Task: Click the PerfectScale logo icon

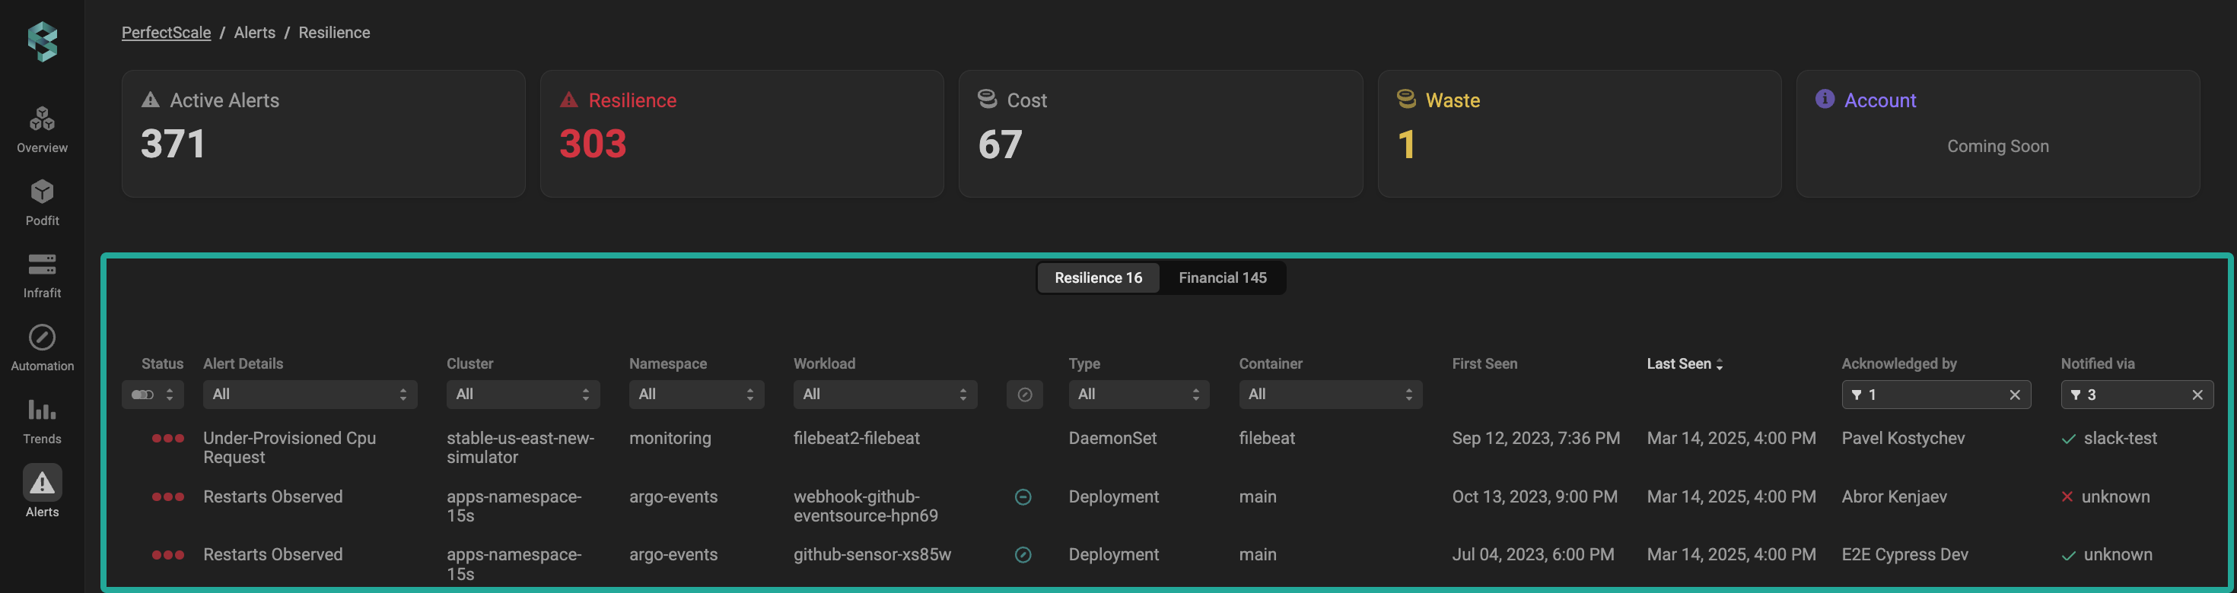Action: (x=42, y=41)
